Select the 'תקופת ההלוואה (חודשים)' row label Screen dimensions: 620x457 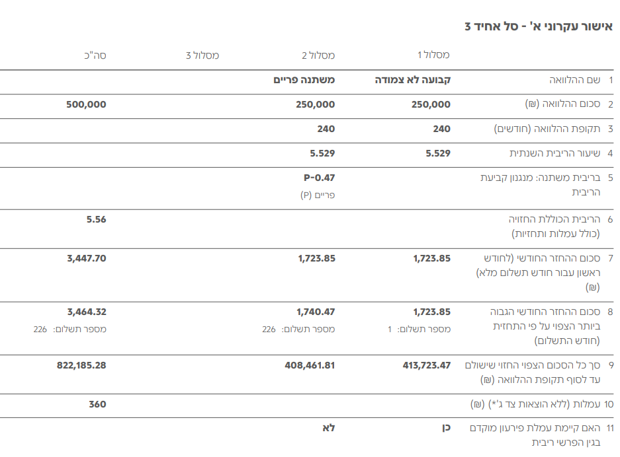[x=548, y=129]
